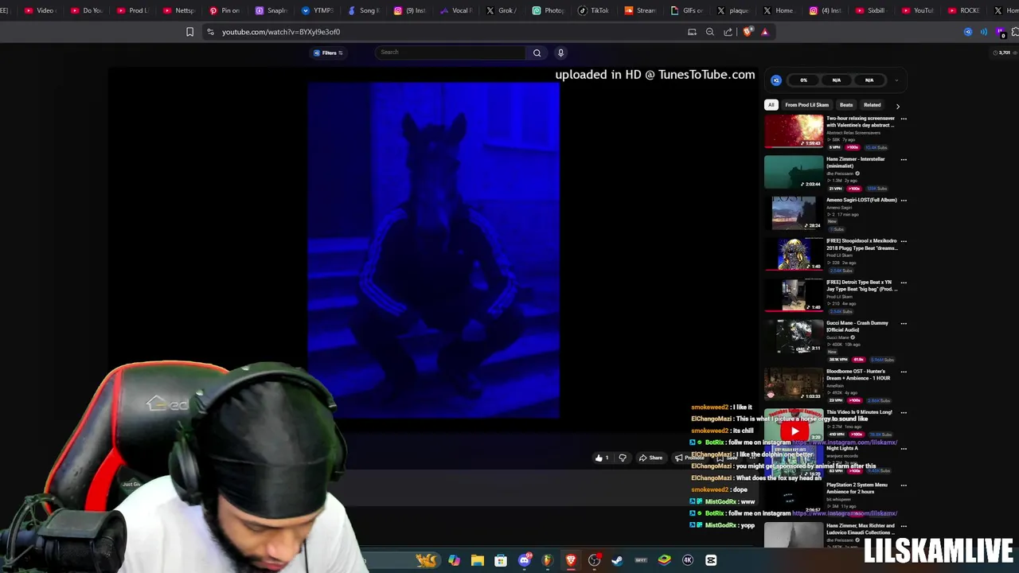This screenshot has height=573, width=1019.
Task: Click the Brave Shields lion icon
Action: pos(747,32)
